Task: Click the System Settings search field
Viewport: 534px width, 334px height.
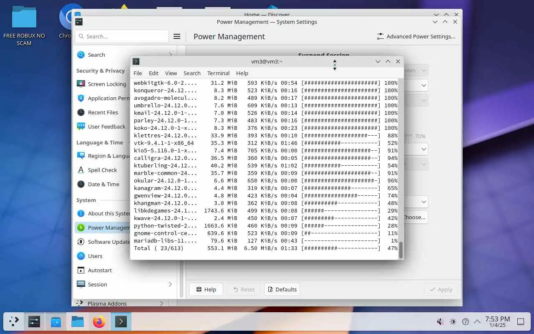Action: pyautogui.click(x=122, y=36)
